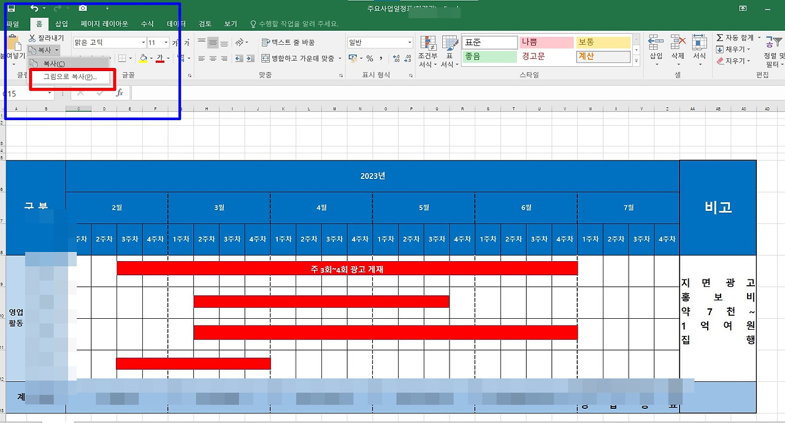Viewport: 785px width, 423px height.
Task: Apply the 나쁨 cell style swatch
Action: pos(546,42)
